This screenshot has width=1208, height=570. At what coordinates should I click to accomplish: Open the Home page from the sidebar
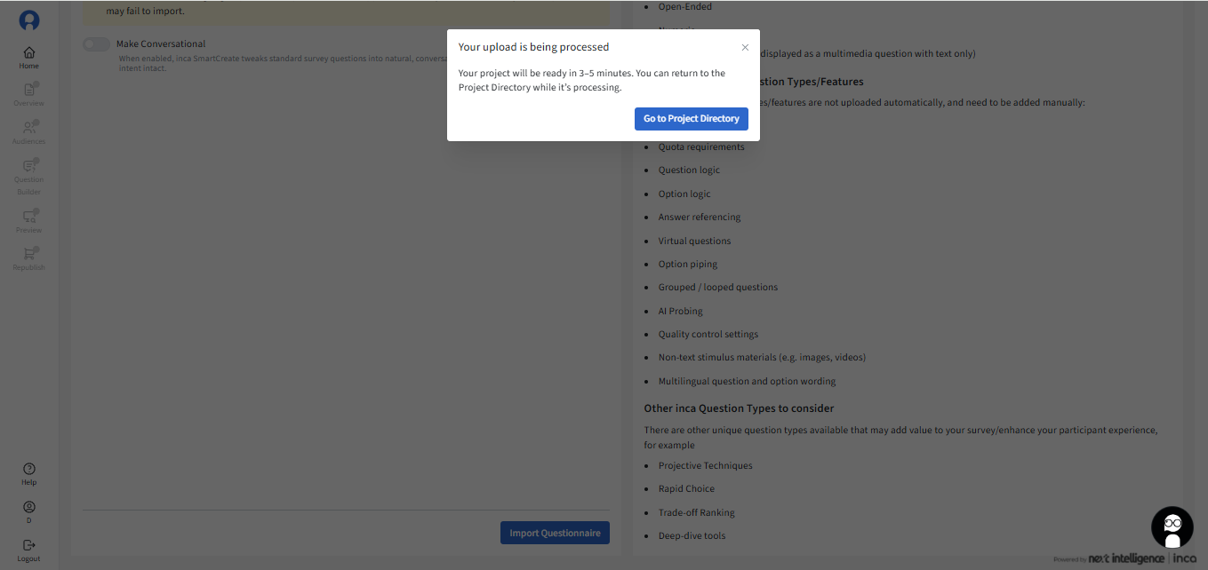[x=29, y=58]
